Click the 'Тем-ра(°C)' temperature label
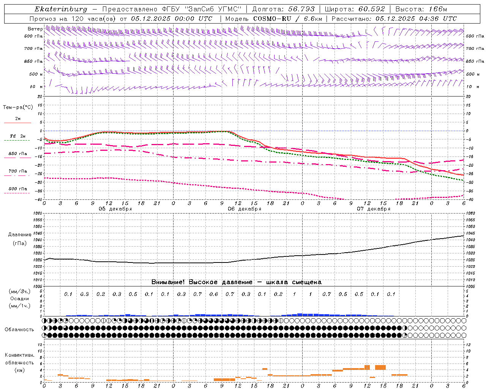This screenshot has width=486, height=389. click(18, 108)
